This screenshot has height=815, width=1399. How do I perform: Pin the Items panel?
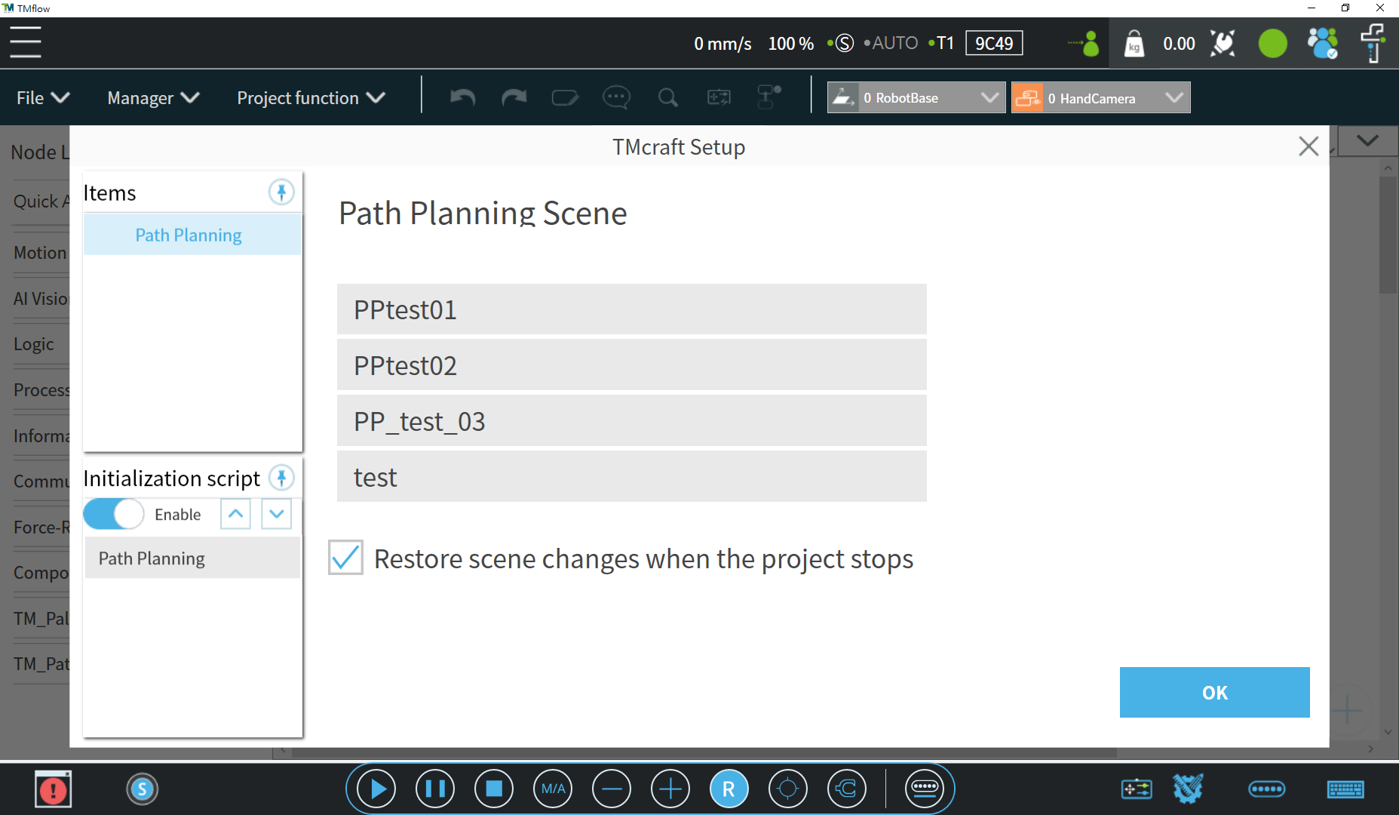point(281,192)
